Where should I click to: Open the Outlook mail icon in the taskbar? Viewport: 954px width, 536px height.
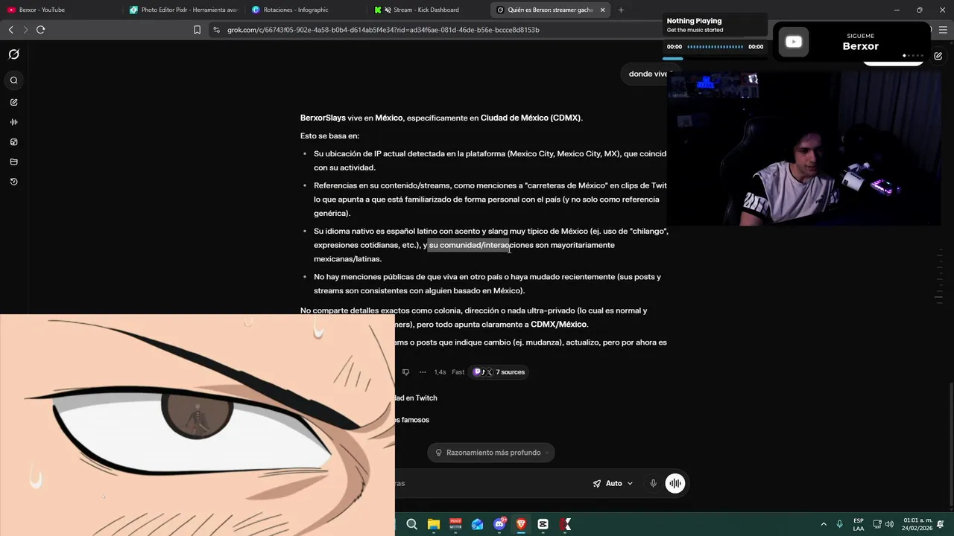478,525
